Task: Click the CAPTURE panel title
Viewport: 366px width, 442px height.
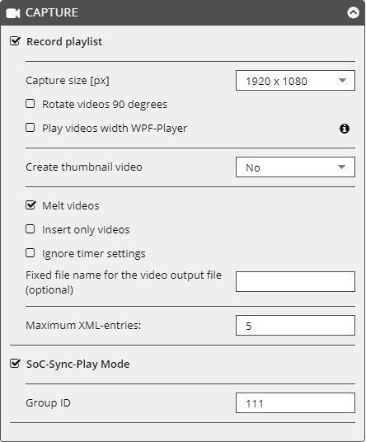Action: pos(52,12)
